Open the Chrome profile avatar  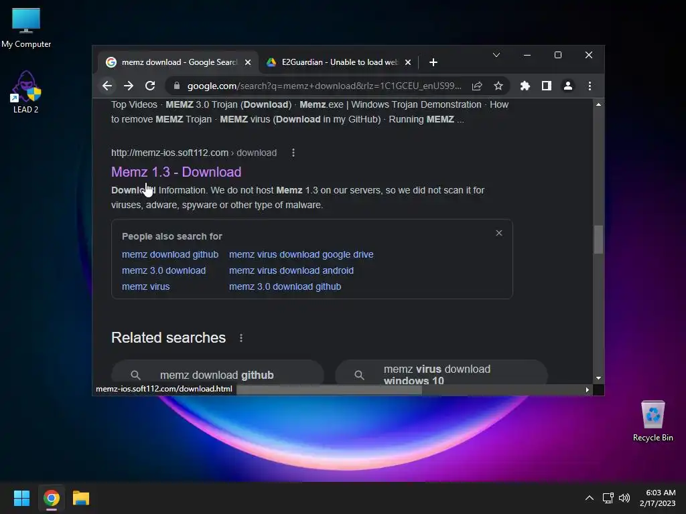(568, 86)
